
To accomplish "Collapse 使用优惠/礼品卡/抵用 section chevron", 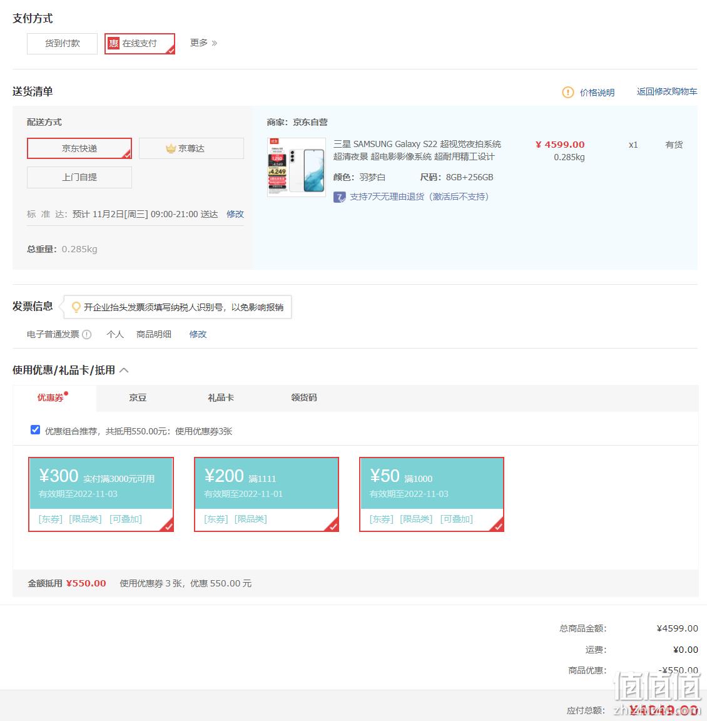I will click(x=124, y=370).
